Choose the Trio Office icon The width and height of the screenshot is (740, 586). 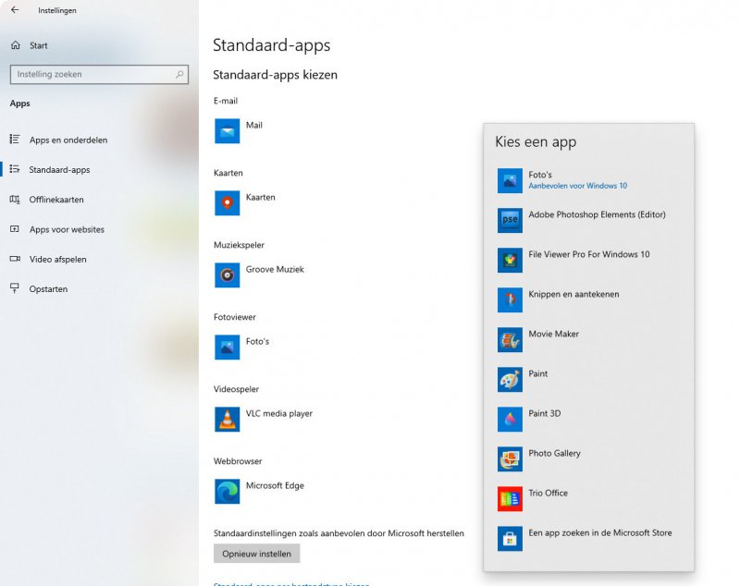click(510, 499)
